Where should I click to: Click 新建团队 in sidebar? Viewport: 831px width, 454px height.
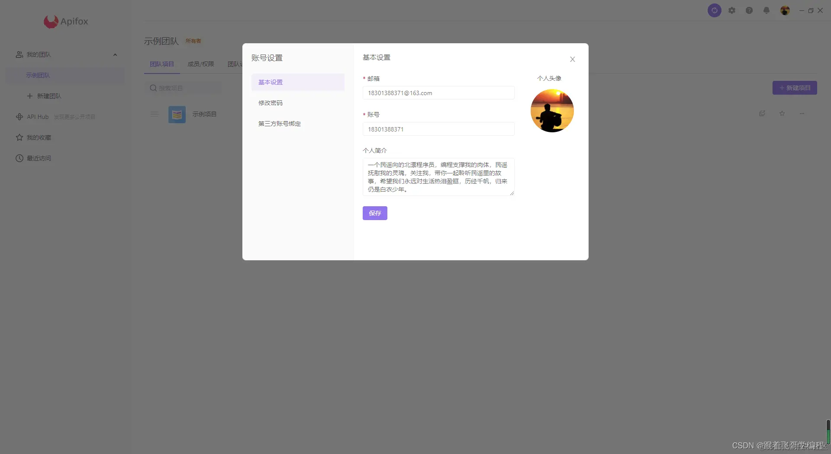point(49,96)
